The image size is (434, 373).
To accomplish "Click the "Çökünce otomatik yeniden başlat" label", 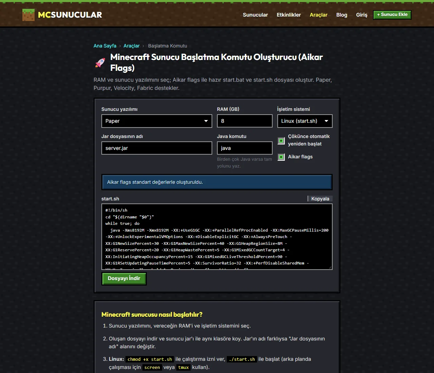I will [309, 140].
